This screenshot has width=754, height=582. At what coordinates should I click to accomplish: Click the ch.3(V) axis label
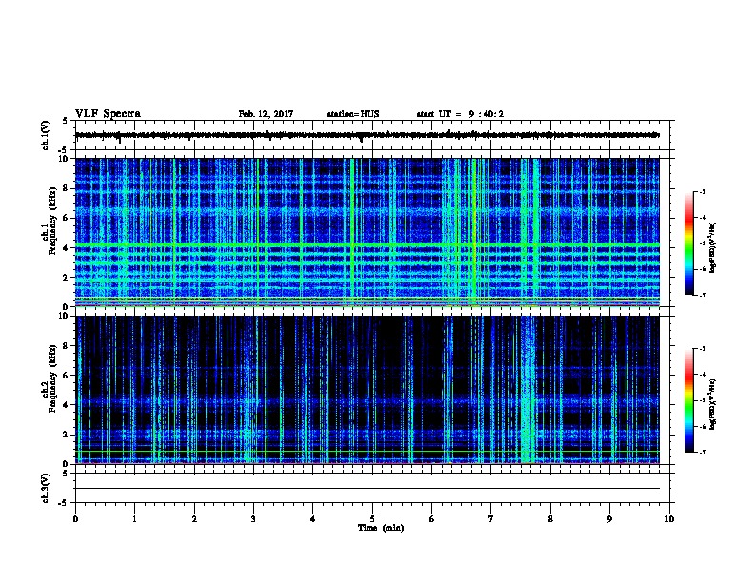point(45,488)
